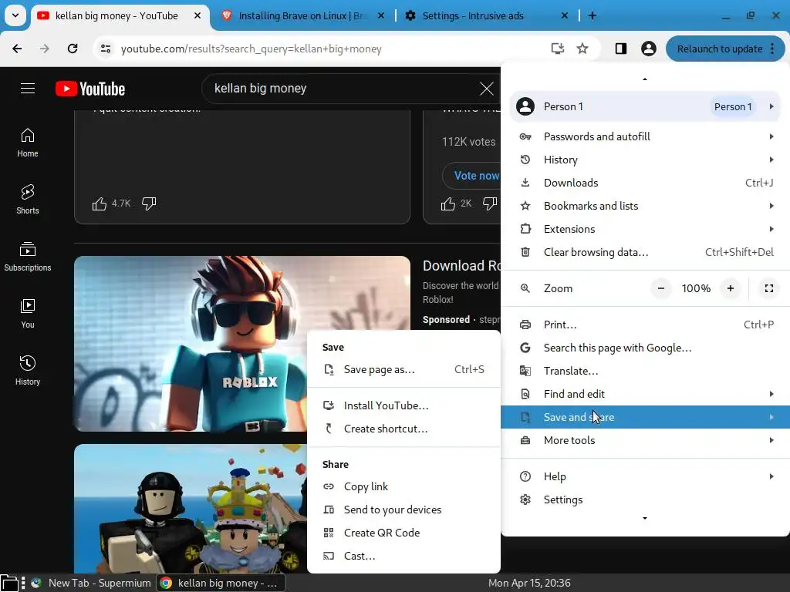Viewport: 790px width, 592px height.
Task: Choose Cast option
Action: [403, 557]
